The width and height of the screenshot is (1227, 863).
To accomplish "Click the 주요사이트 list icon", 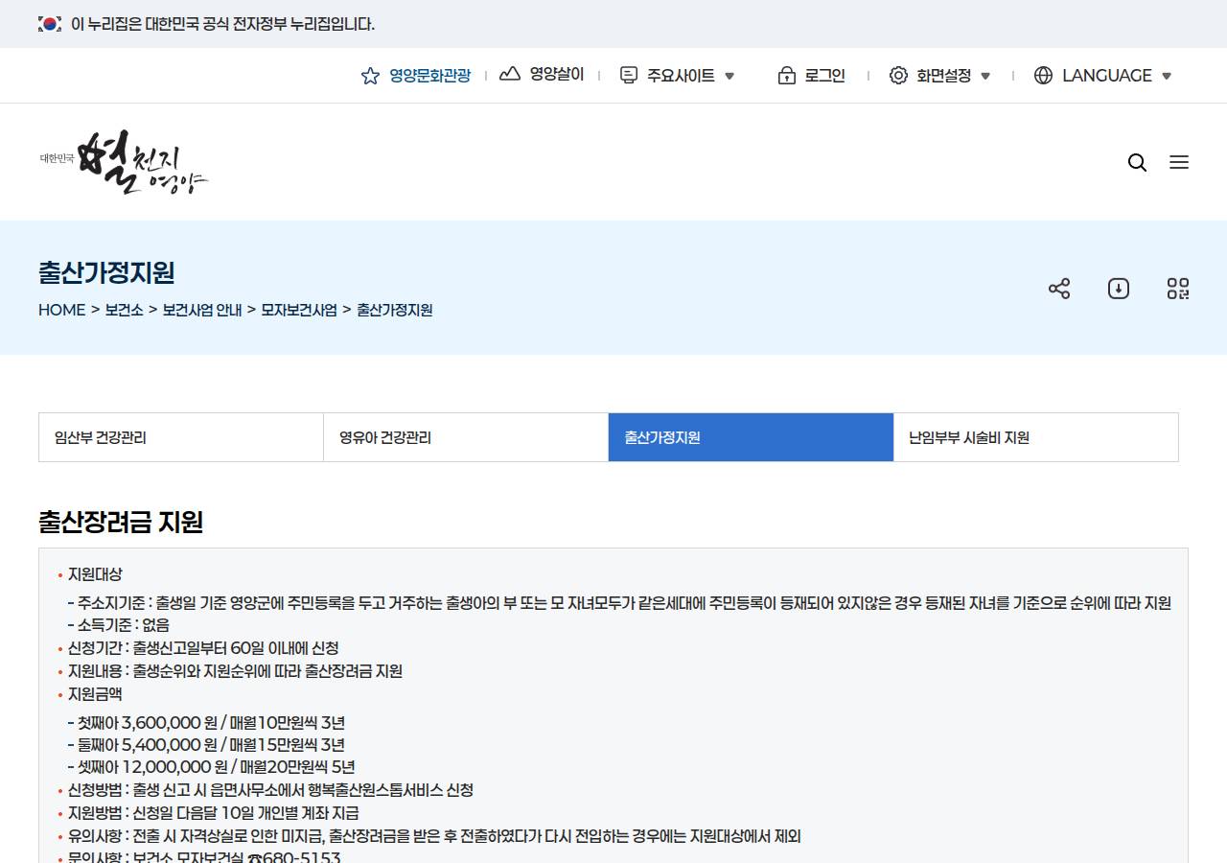I will (629, 75).
